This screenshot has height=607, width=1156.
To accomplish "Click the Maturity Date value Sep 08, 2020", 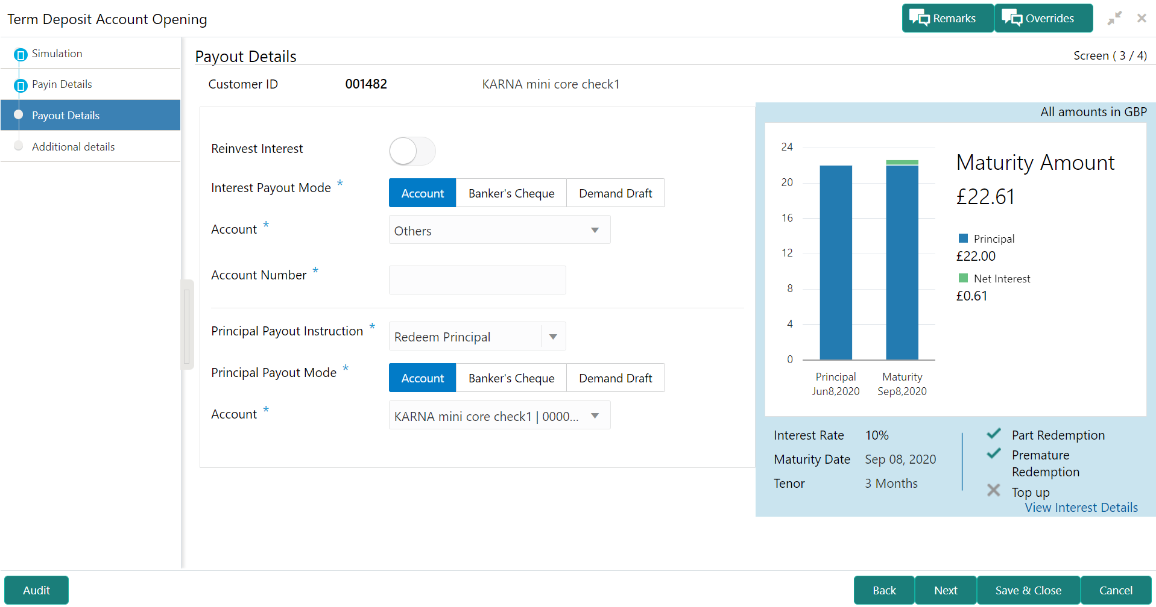I will [x=900, y=459].
